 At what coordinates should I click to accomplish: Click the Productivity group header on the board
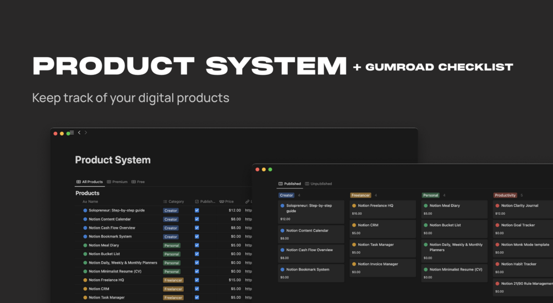(505, 195)
